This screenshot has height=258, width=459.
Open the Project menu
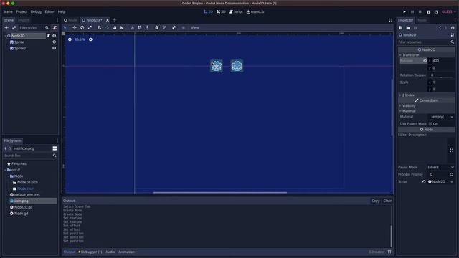point(22,11)
